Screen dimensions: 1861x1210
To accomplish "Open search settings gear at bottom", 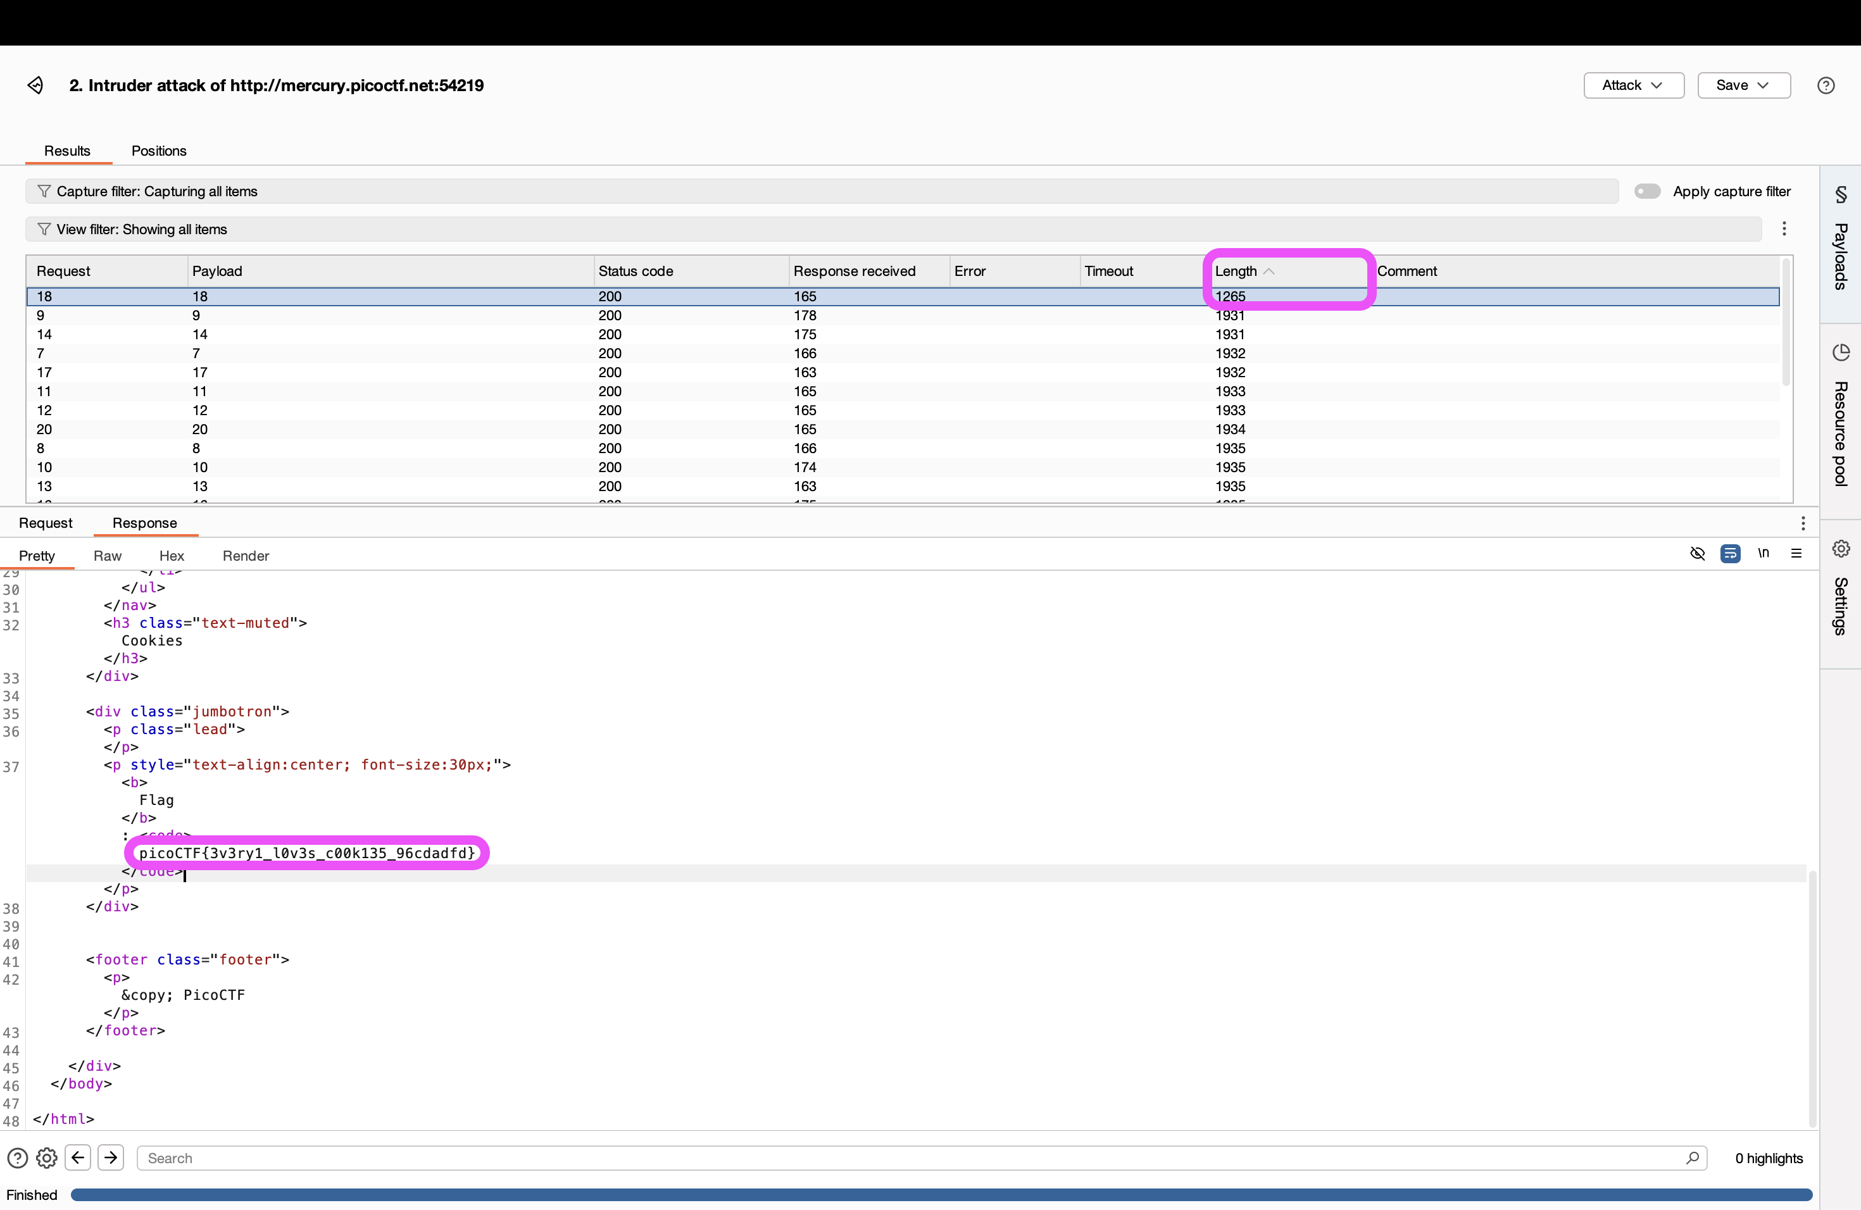I will [47, 1157].
